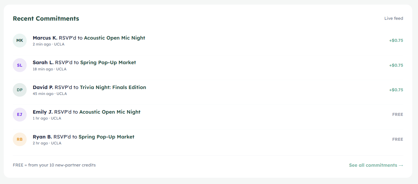Open Spring Pop-Up Market from Ryan's RSVP
Image resolution: width=418 pixels, height=184 pixels.
coord(106,137)
